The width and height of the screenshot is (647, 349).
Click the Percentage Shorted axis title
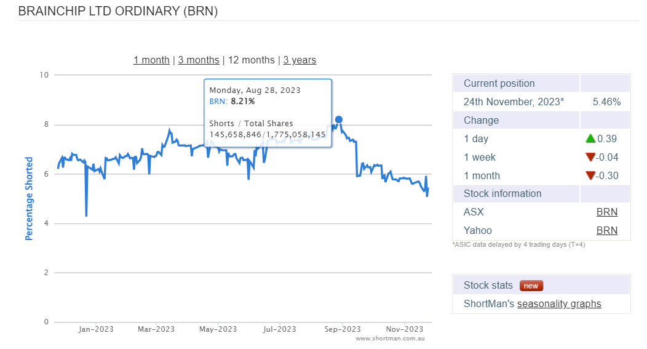(29, 198)
